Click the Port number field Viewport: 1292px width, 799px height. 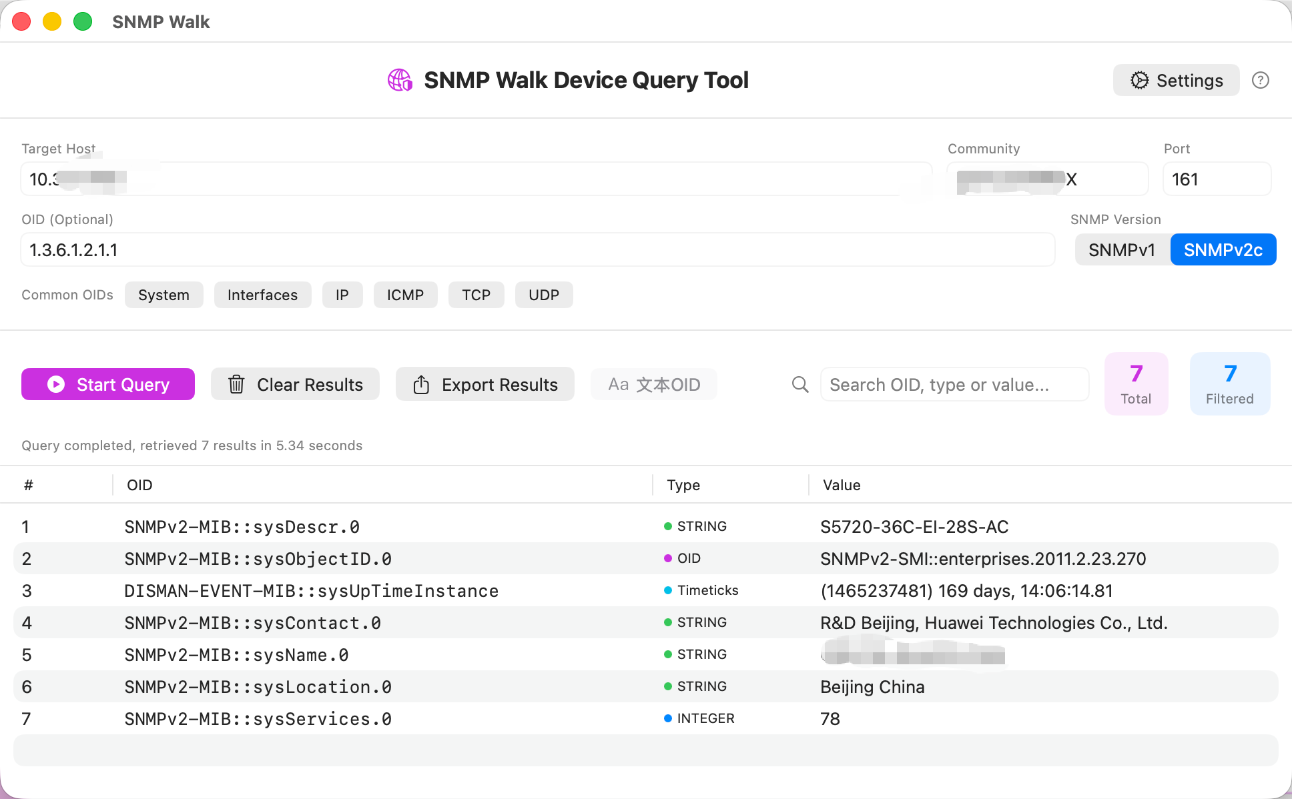point(1216,179)
